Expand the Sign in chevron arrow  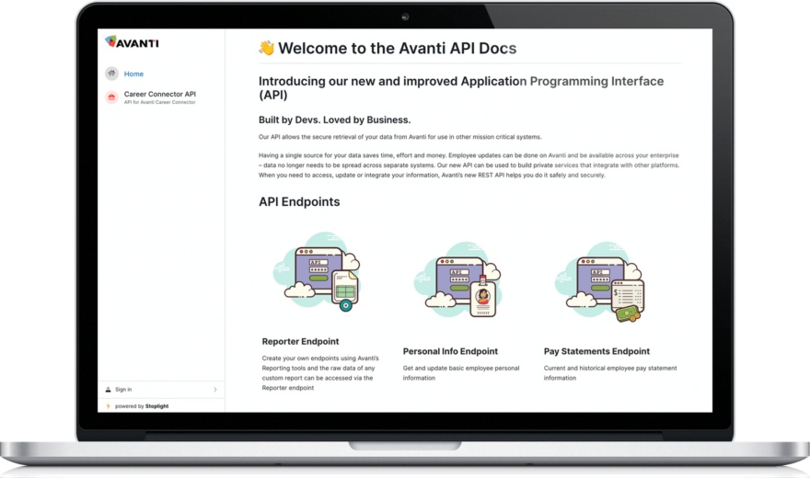214,390
